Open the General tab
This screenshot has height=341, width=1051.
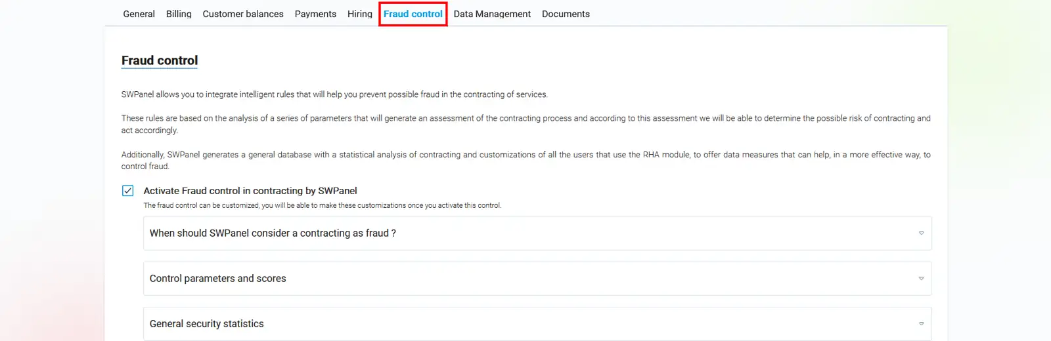pos(139,14)
